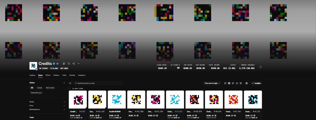Select the Listed status filter
Image resolution: width=316 pixels, height=120 pixels.
coord(39,88)
